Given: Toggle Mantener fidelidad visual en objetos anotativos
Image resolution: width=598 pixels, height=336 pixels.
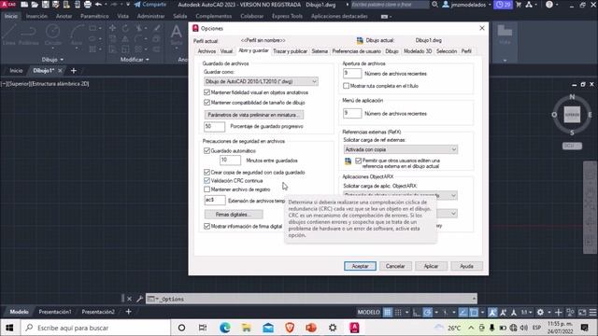Looking at the screenshot, I should (x=207, y=92).
